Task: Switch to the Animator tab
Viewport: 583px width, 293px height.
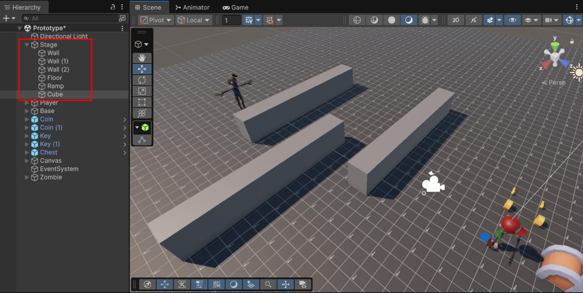Action: 193,7
